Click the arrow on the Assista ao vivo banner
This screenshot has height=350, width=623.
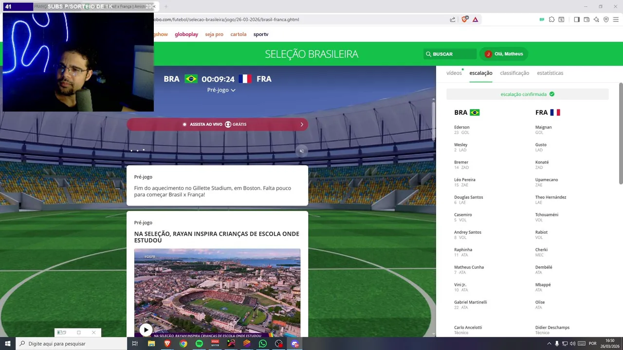pyautogui.click(x=302, y=124)
